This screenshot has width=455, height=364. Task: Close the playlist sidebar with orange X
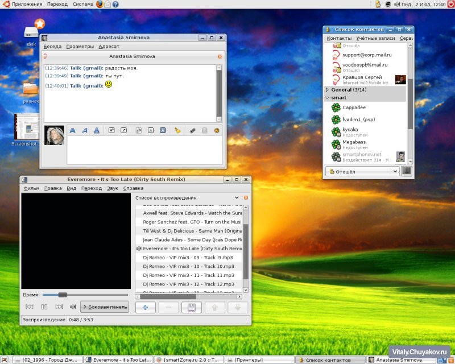point(246,198)
